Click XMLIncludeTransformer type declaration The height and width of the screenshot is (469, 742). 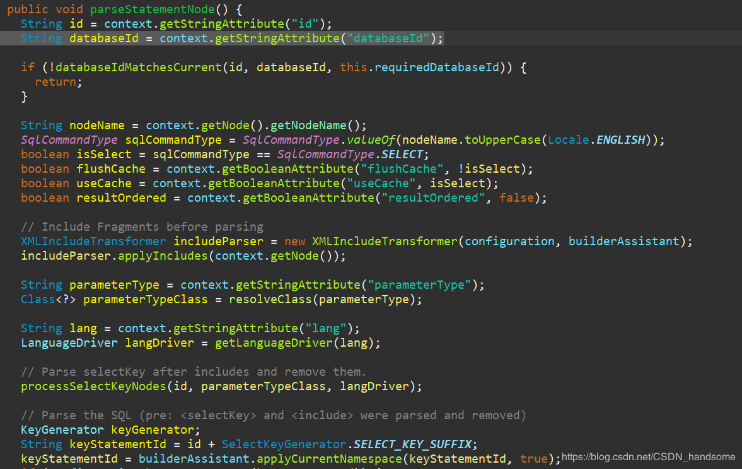click(x=93, y=241)
